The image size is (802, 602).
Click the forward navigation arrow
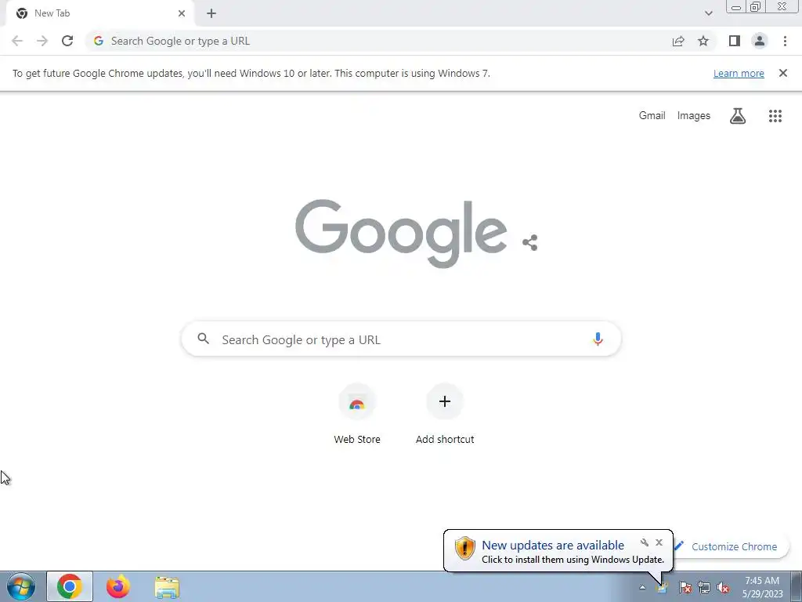[x=42, y=41]
